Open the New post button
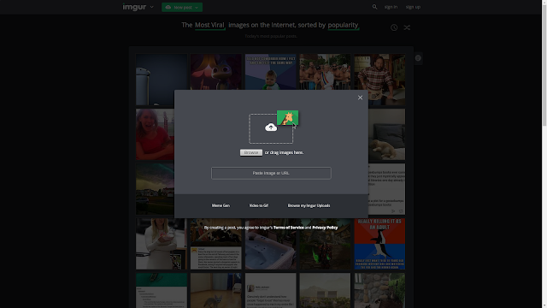547x308 pixels. pos(182,7)
